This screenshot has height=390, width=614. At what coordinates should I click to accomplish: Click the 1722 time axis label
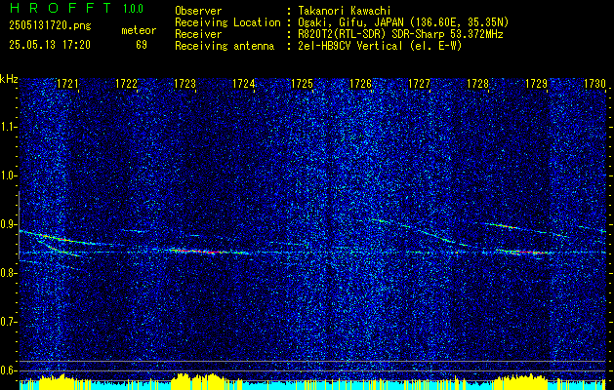pos(126,84)
